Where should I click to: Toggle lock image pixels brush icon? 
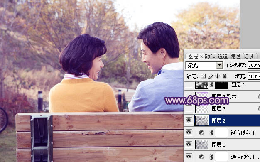point(211,76)
